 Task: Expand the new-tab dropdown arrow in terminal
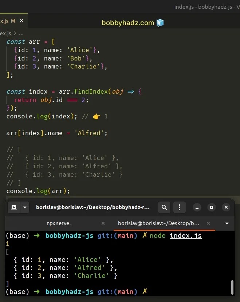25,207
